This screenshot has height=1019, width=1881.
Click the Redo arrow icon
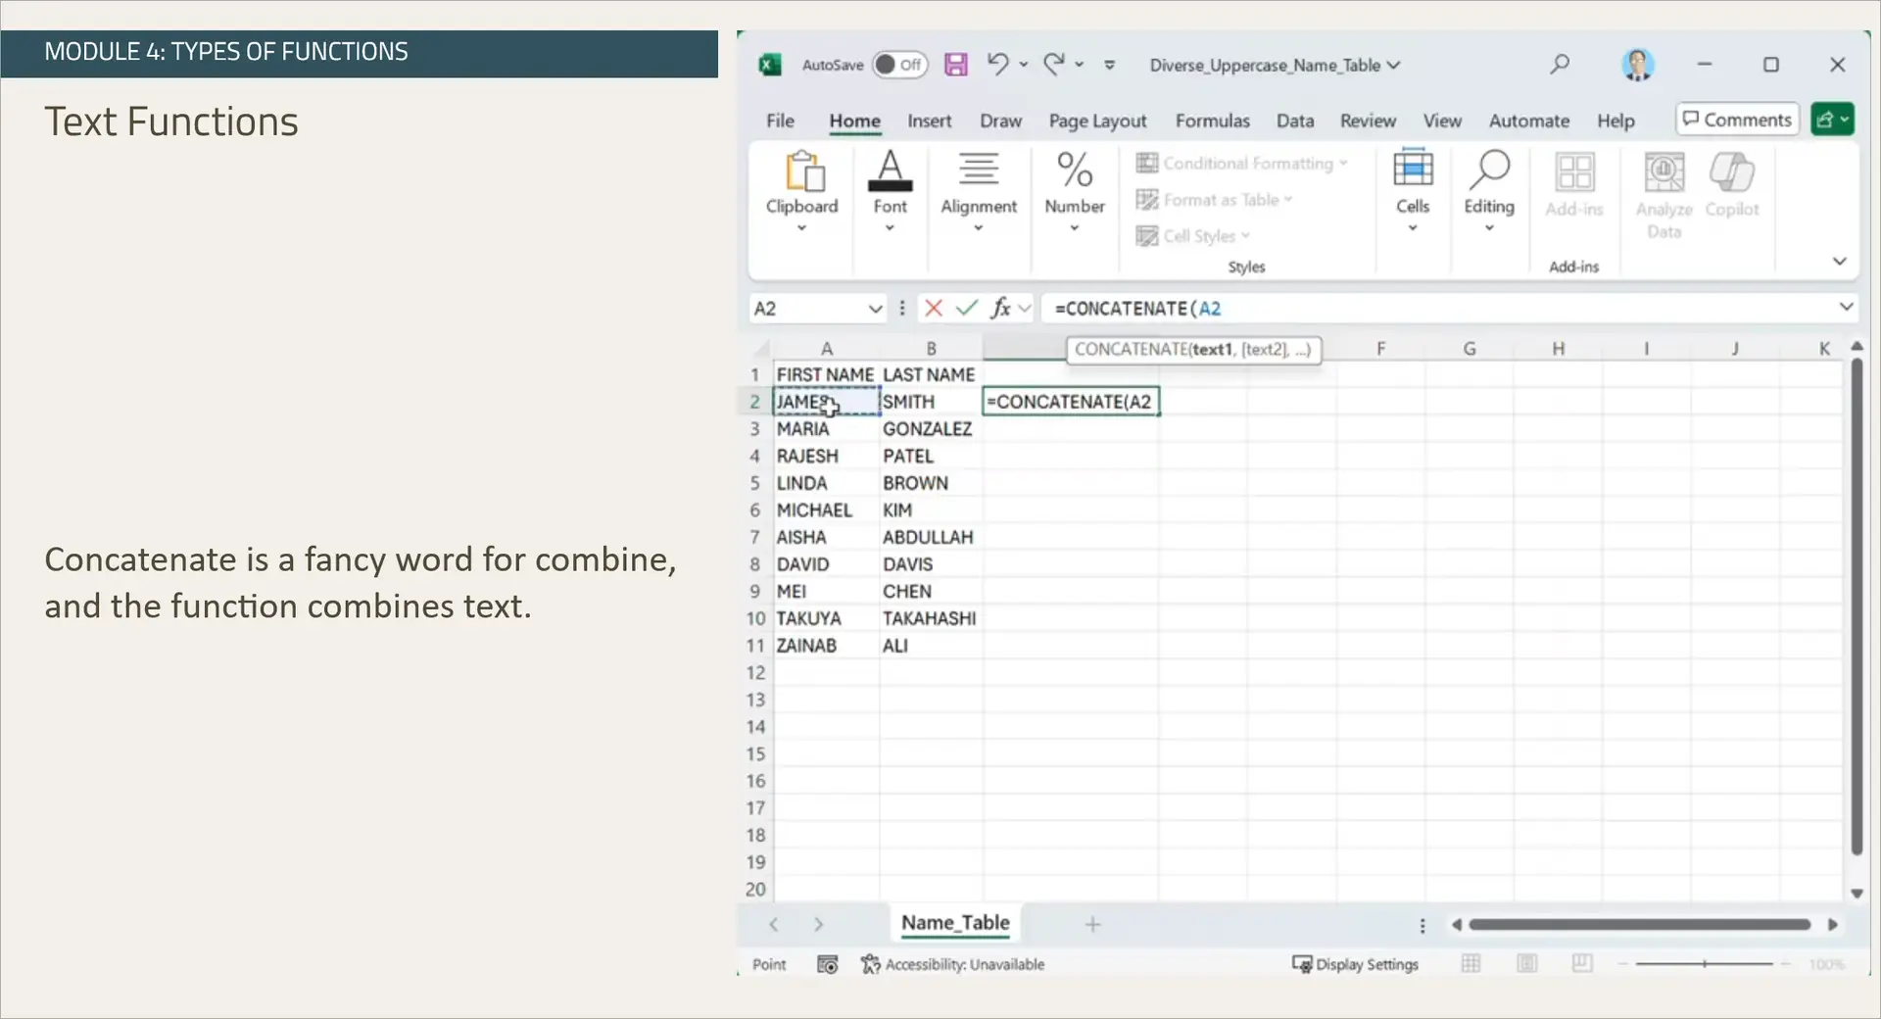(x=1053, y=65)
